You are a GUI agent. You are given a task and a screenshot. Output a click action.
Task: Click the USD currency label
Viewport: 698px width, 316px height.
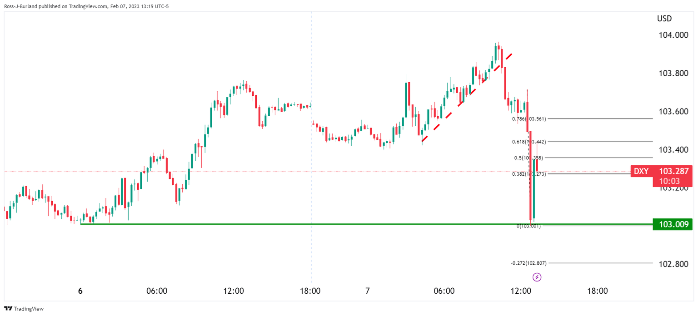664,19
